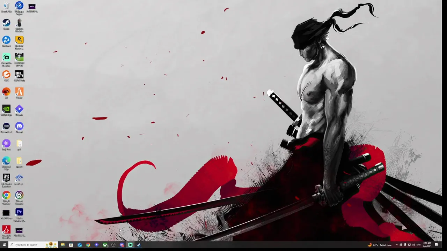
Task: Open Outlook from the taskbar
Action: coord(79,245)
